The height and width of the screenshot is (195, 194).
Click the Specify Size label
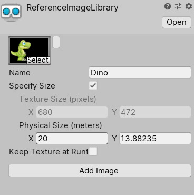32,86
